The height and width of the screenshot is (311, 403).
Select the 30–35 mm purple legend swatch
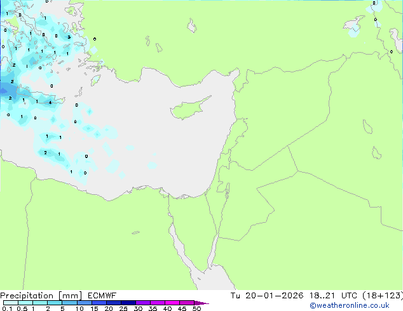[143, 303]
